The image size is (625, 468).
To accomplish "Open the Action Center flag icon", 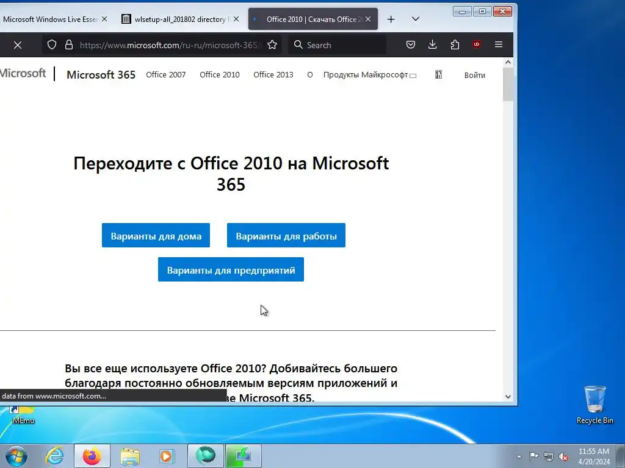I will tap(533, 456).
